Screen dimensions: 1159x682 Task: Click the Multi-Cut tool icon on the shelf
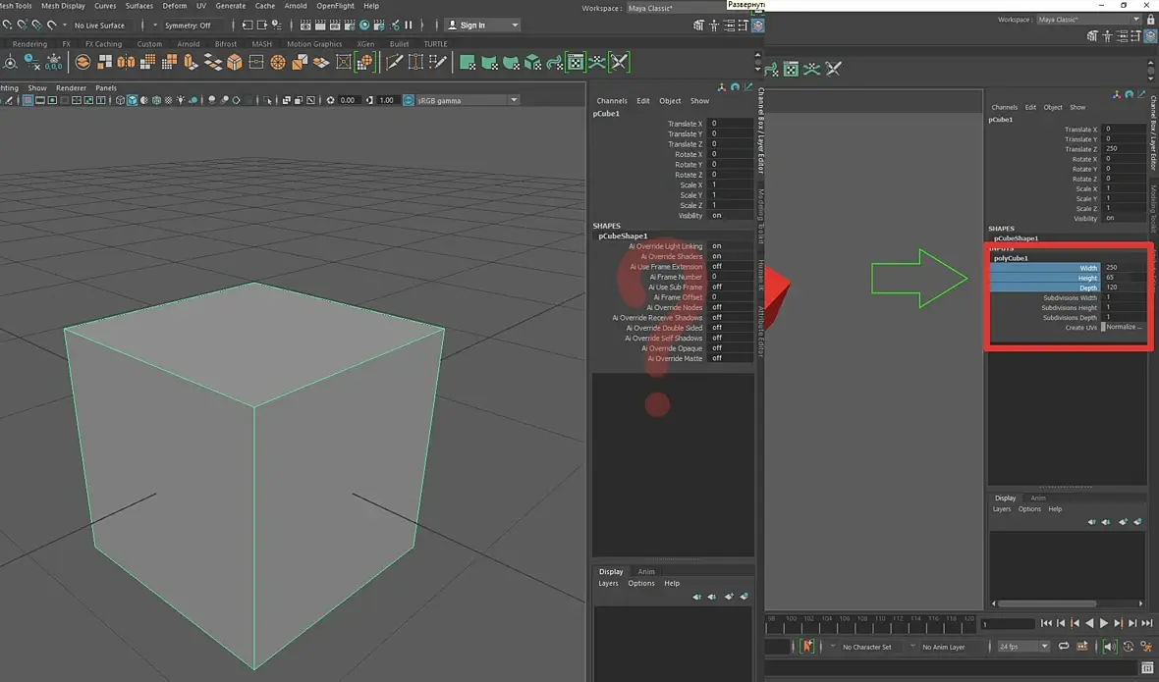click(x=394, y=63)
